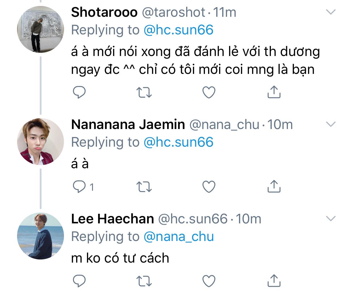Open Shotarooo's profile picture
This screenshot has width=353, height=293.
(41, 30)
